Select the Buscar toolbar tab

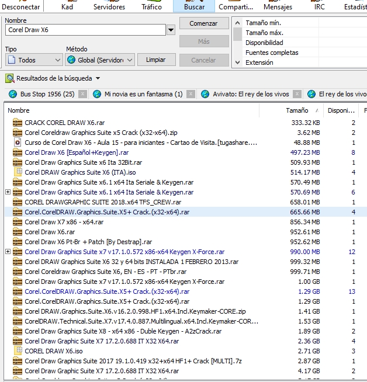coord(194,6)
